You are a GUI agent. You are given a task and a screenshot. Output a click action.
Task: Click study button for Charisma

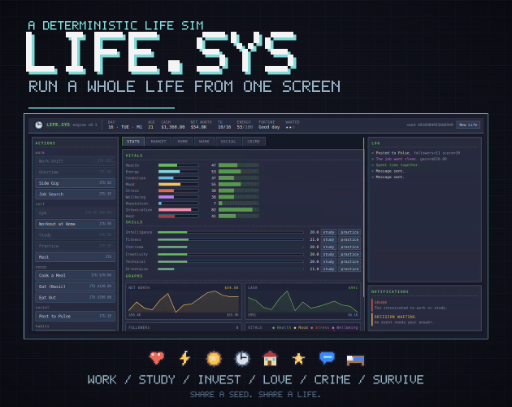(328, 247)
